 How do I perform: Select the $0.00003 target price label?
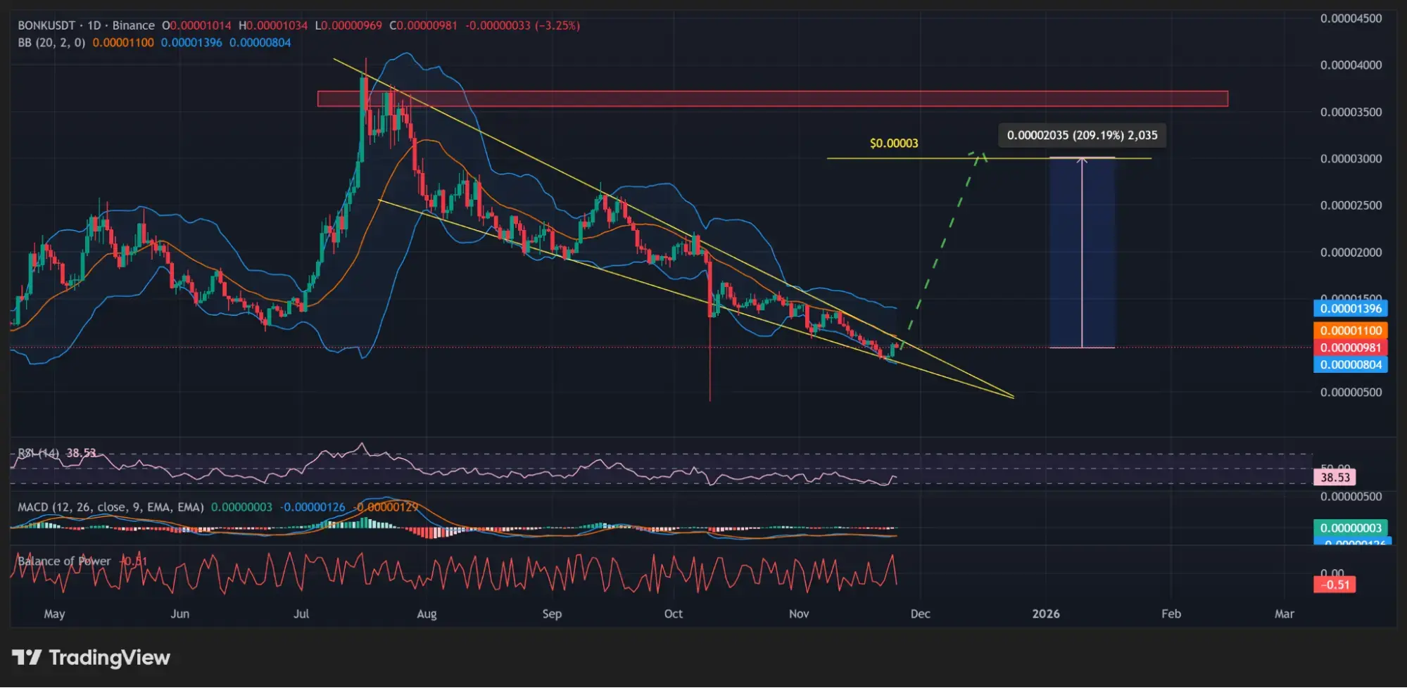coord(893,142)
